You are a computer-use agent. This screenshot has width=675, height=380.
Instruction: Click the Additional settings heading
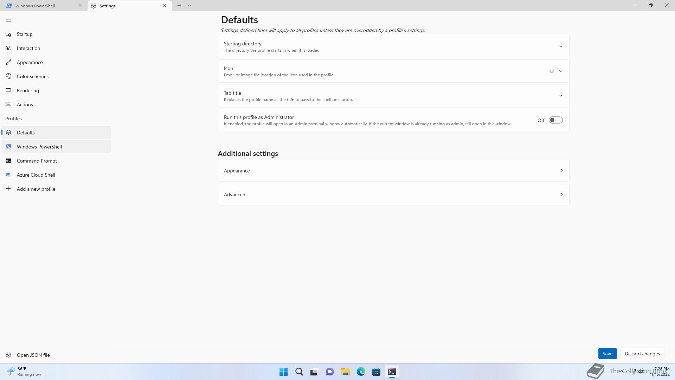(248, 153)
